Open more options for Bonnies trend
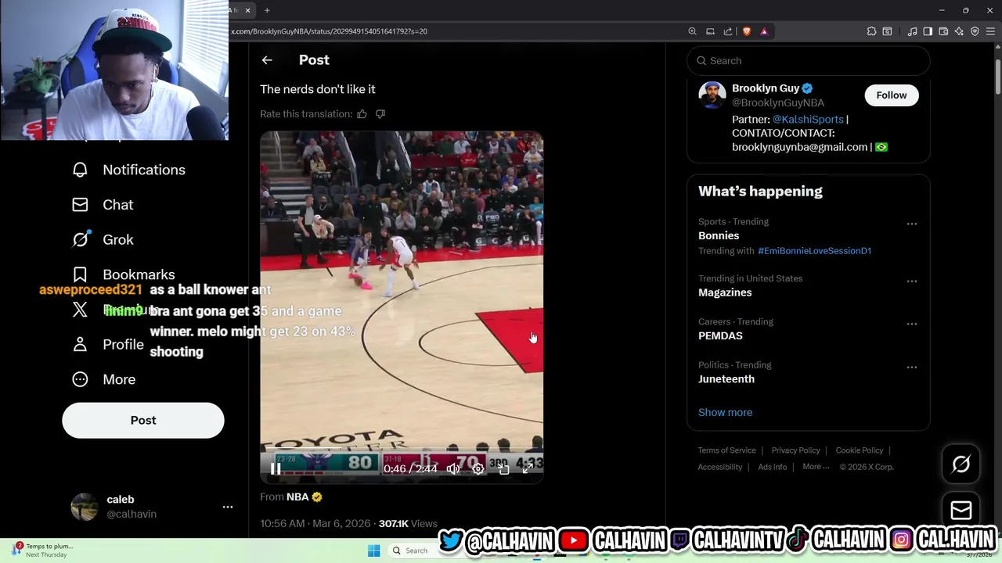Image resolution: width=1002 pixels, height=563 pixels. [x=912, y=224]
